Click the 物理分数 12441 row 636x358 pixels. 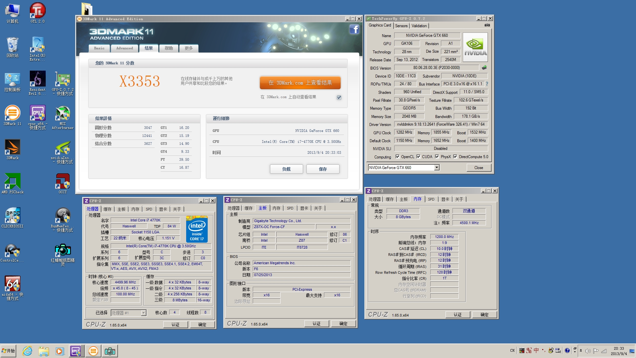point(123,136)
